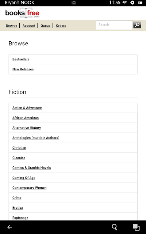Open the Account menu item

tap(29, 26)
